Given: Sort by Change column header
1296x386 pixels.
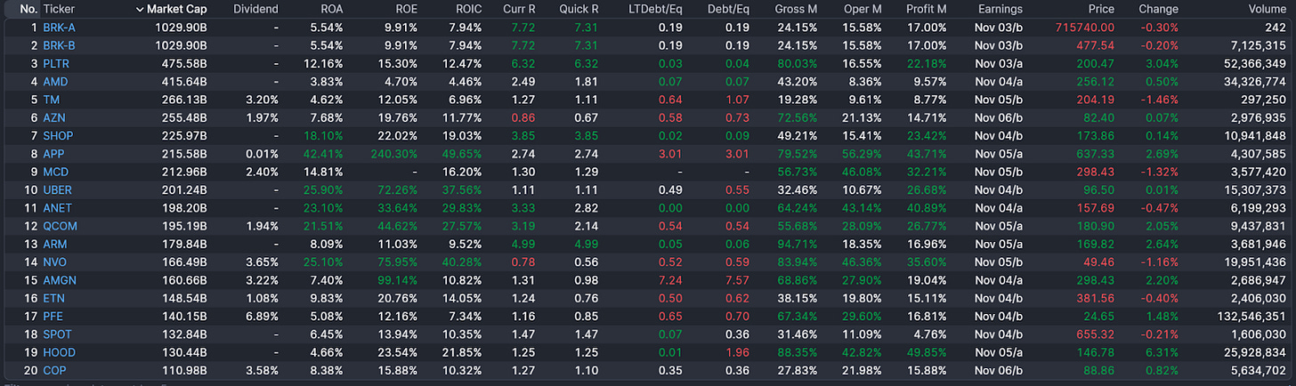Looking at the screenshot, I should point(1159,9).
